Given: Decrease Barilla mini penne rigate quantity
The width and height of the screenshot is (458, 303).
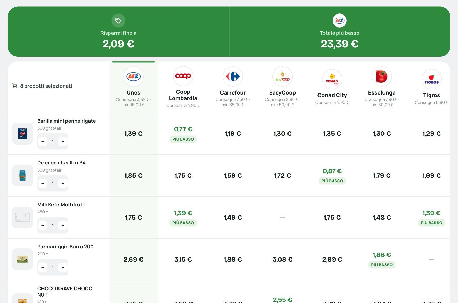Looking at the screenshot, I should (43, 141).
